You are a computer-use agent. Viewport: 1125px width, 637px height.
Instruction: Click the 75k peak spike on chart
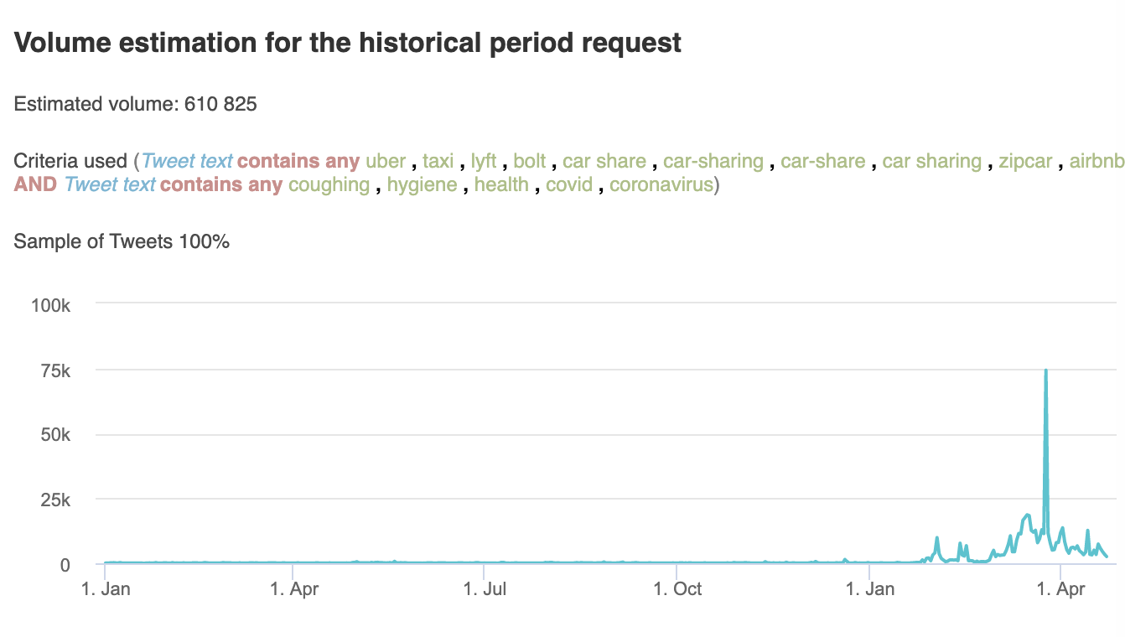[1045, 370]
